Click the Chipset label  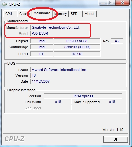pyautogui.click(x=22, y=41)
